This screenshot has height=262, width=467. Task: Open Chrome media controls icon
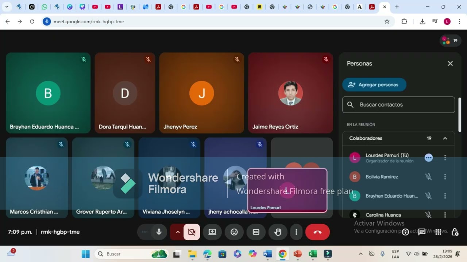pyautogui.click(x=435, y=21)
